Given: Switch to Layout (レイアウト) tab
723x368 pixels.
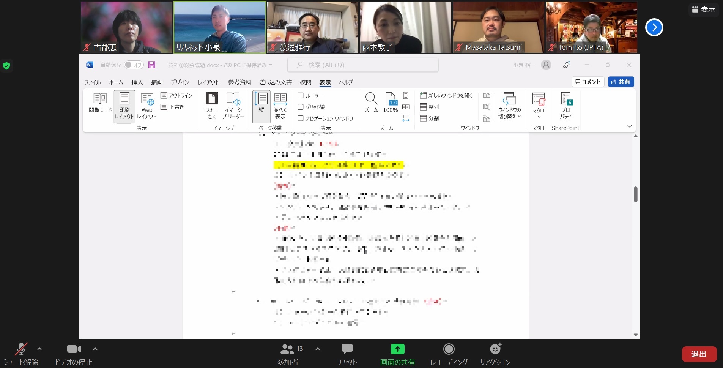Looking at the screenshot, I should click(208, 82).
